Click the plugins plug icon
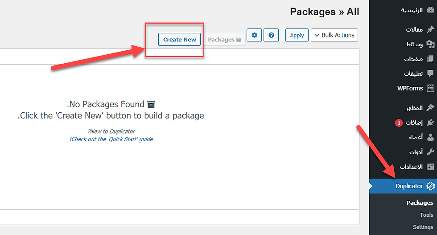 pyautogui.click(x=430, y=122)
